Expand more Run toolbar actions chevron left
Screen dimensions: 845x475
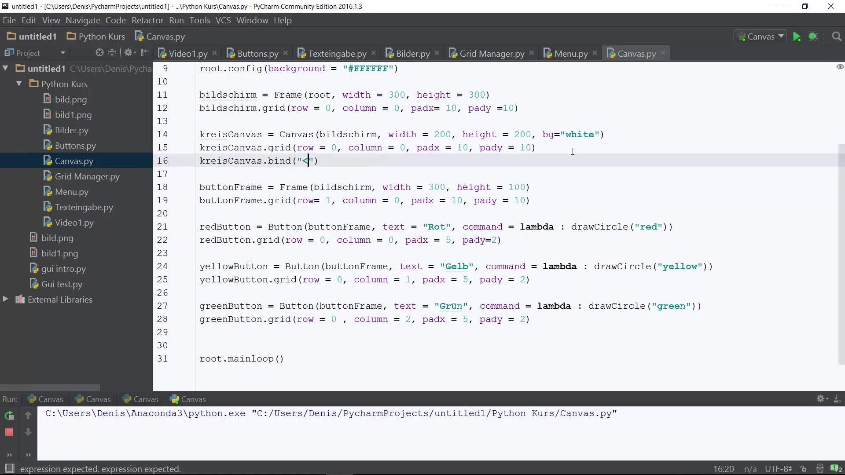(x=9, y=455)
